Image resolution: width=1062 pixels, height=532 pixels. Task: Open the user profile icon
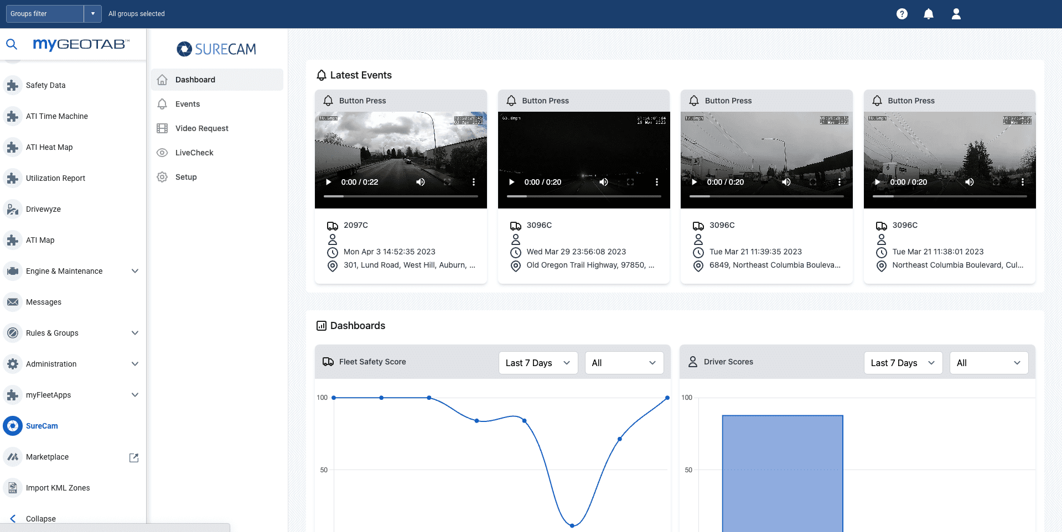tap(956, 14)
